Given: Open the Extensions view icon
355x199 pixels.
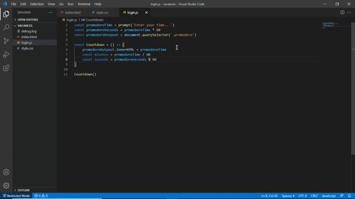Looking at the screenshot, I should pos(6,68).
